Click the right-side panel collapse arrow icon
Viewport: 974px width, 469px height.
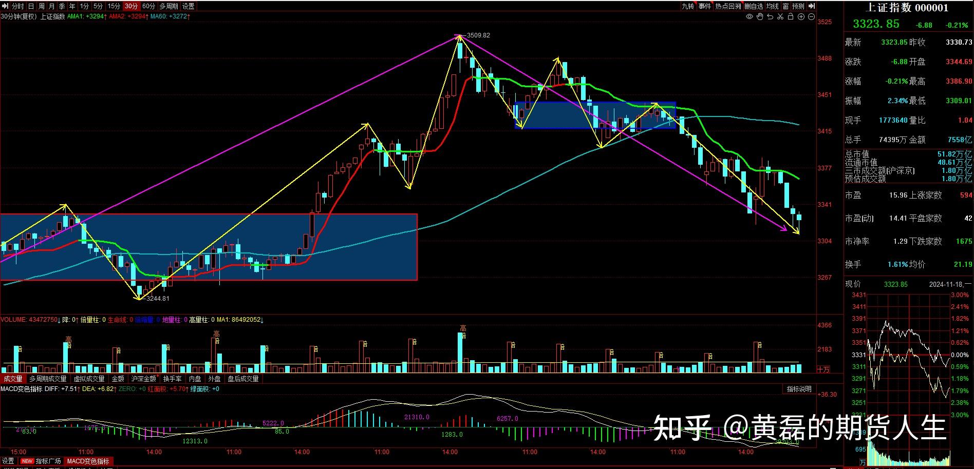pyautogui.click(x=811, y=6)
